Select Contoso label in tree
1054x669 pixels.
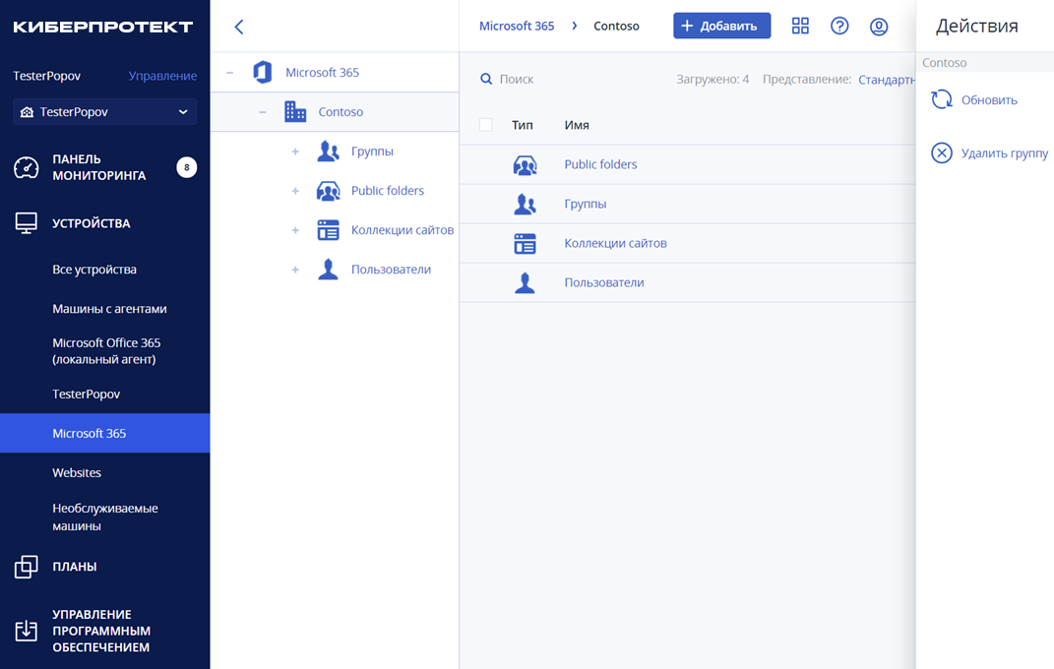click(341, 112)
